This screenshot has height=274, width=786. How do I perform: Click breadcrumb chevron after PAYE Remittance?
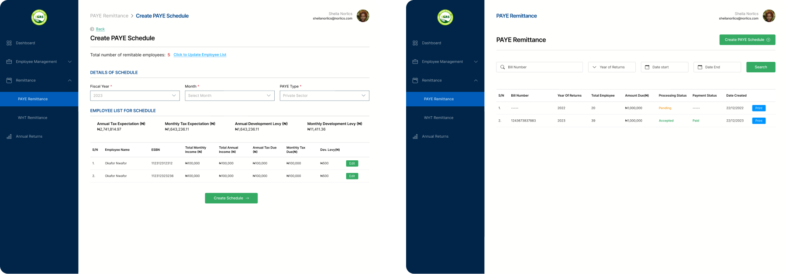coord(132,16)
